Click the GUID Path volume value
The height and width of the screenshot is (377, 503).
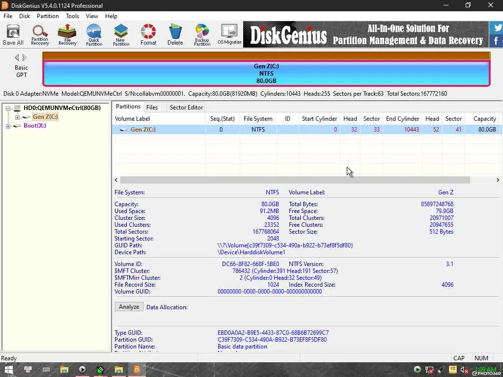coord(285,245)
